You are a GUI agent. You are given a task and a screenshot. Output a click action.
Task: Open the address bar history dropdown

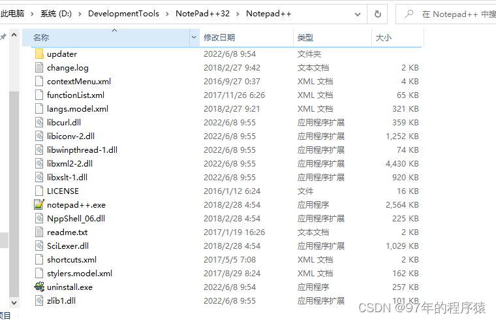coord(358,14)
